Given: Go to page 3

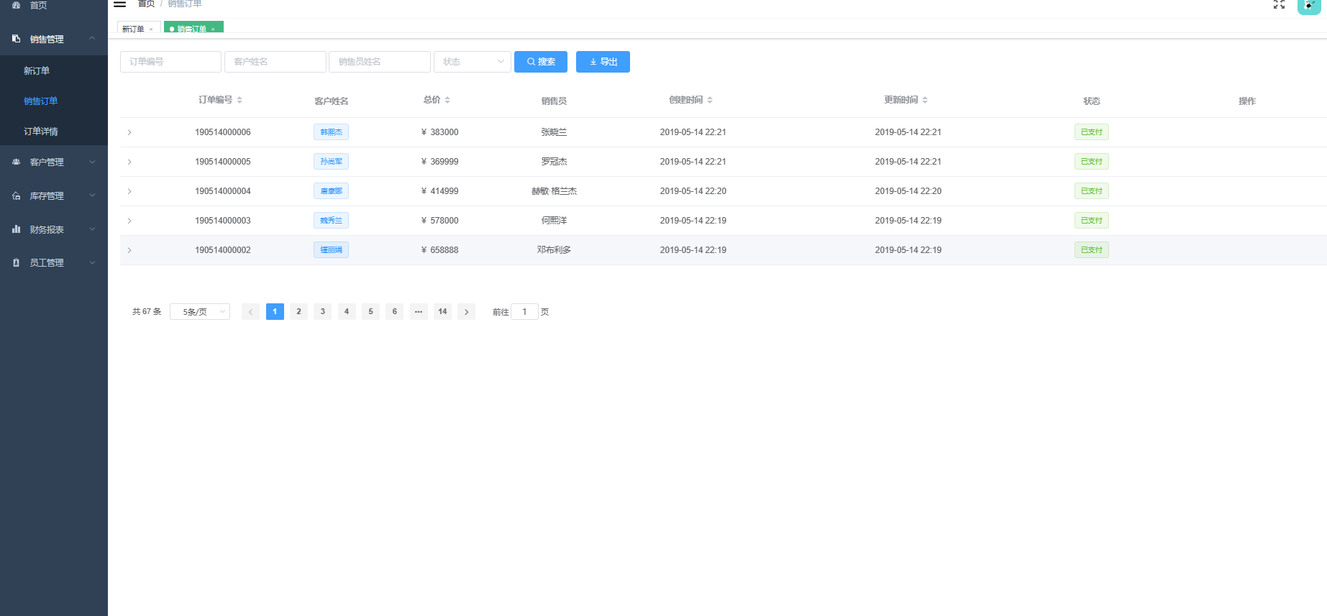Looking at the screenshot, I should (323, 312).
